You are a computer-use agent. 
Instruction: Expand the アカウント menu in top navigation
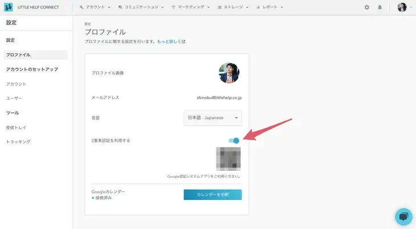pyautogui.click(x=95, y=7)
